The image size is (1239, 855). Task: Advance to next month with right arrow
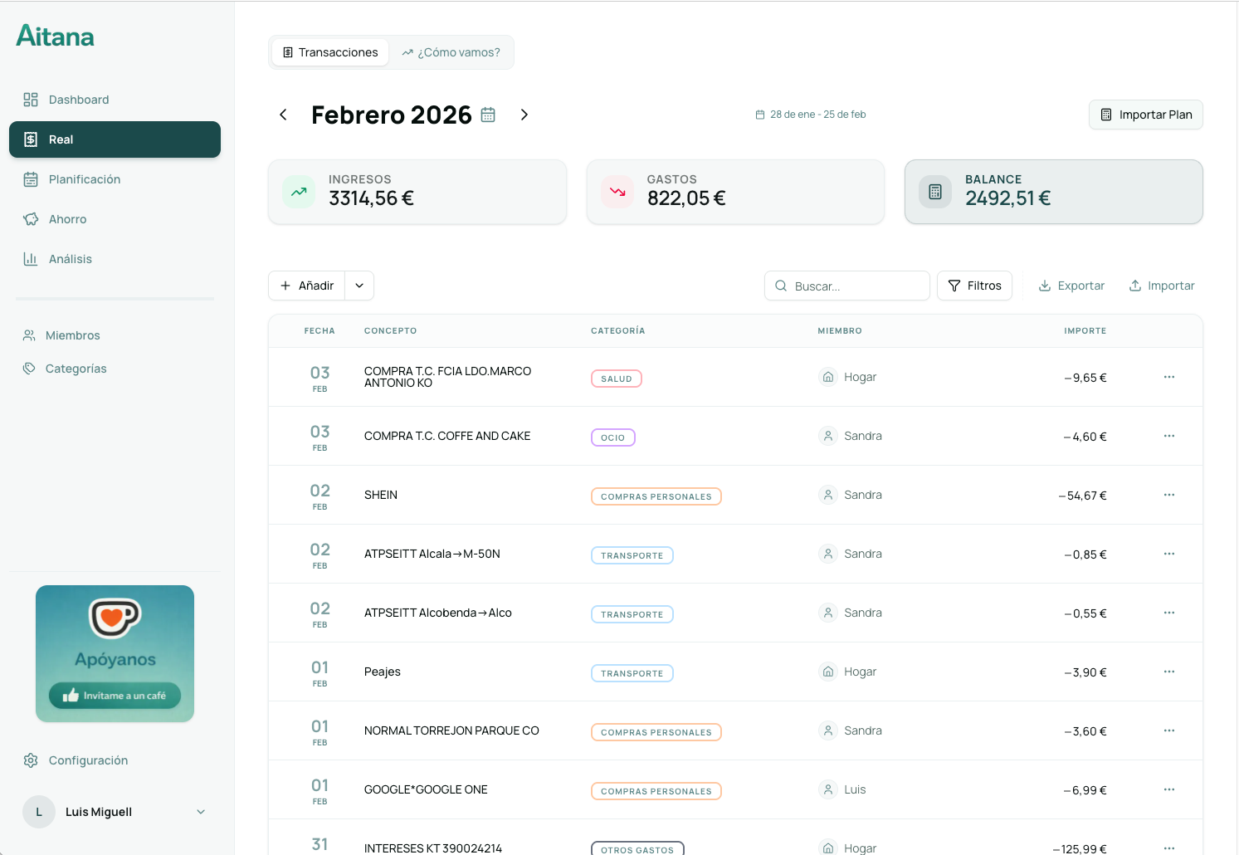(x=524, y=115)
